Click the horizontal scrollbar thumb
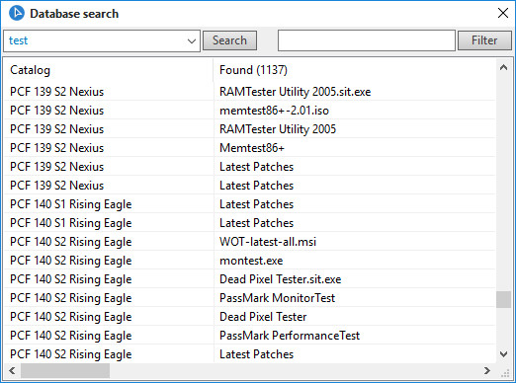Viewport: 516px width, 383px height. pyautogui.click(x=65, y=370)
